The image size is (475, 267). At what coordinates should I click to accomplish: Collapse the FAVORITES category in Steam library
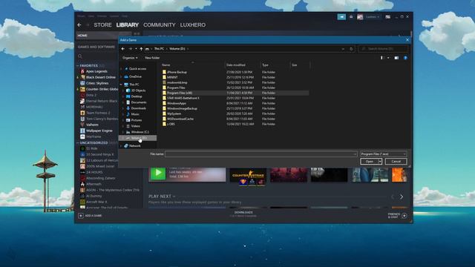tap(78, 66)
